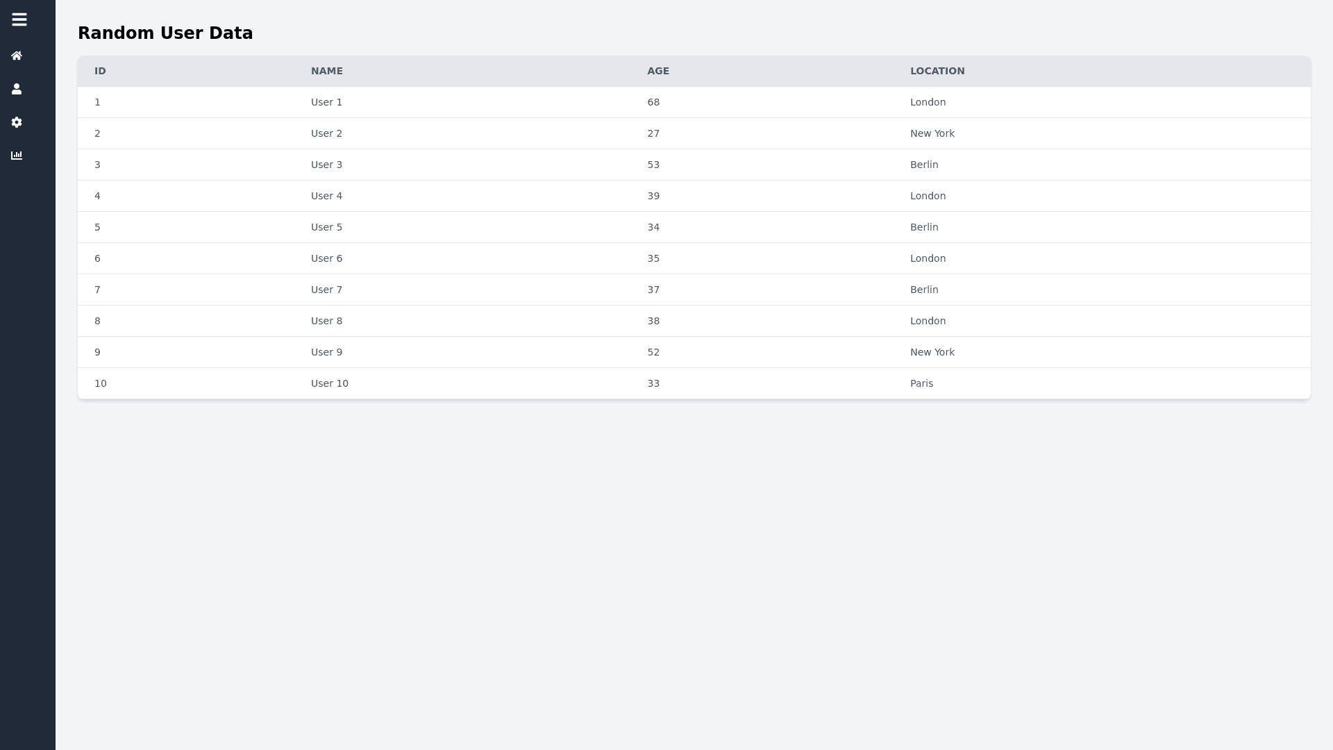Open the user profile sidebar icon
1333x750 pixels.
(17, 89)
